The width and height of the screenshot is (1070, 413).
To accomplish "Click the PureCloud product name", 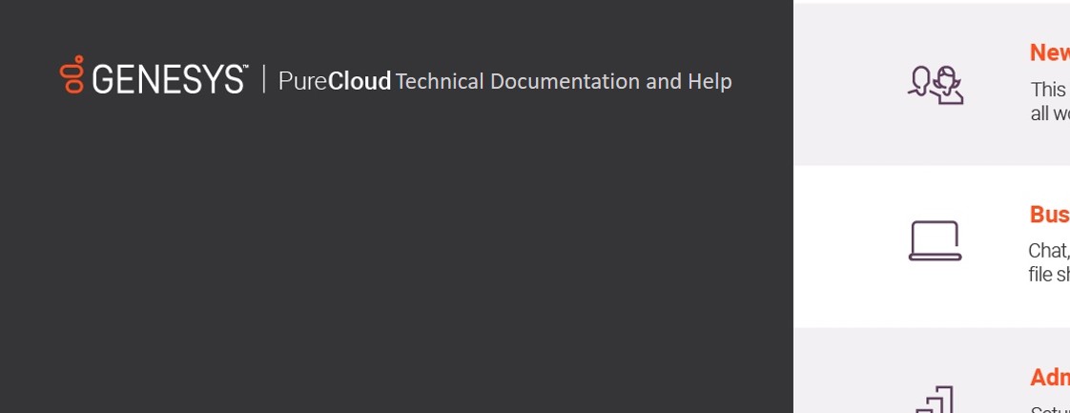I will point(335,81).
